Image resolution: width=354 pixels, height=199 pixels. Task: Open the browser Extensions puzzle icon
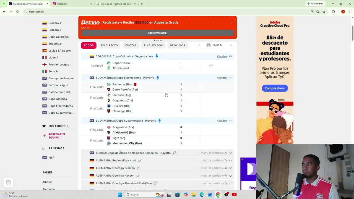[333, 12]
